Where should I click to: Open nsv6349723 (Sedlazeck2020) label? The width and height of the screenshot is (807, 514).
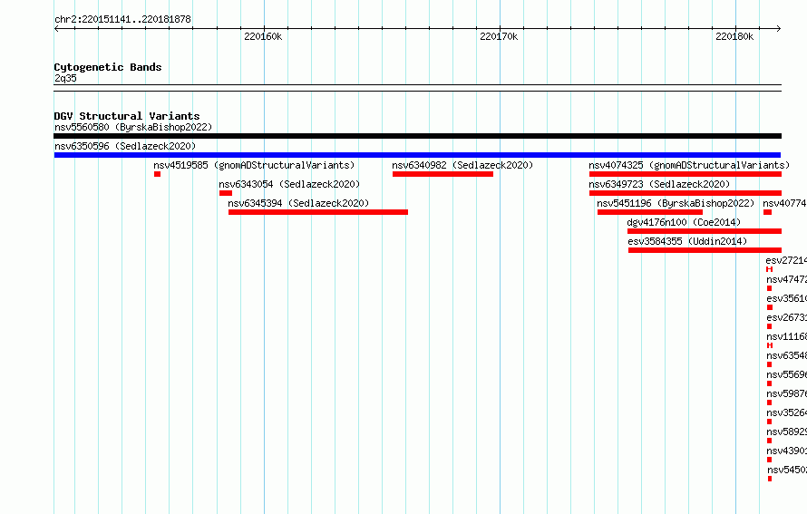pyautogui.click(x=659, y=184)
